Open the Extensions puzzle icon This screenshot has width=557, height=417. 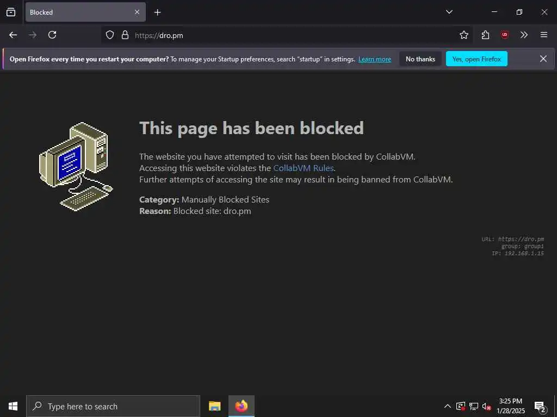(486, 35)
